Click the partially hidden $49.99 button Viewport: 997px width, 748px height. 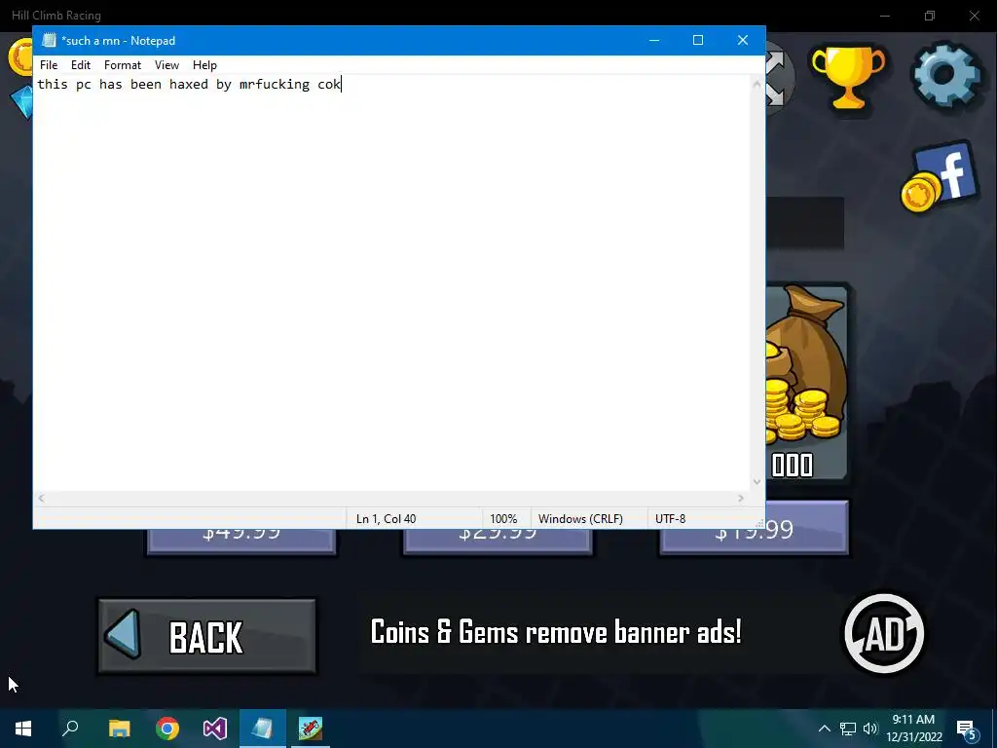tap(241, 542)
